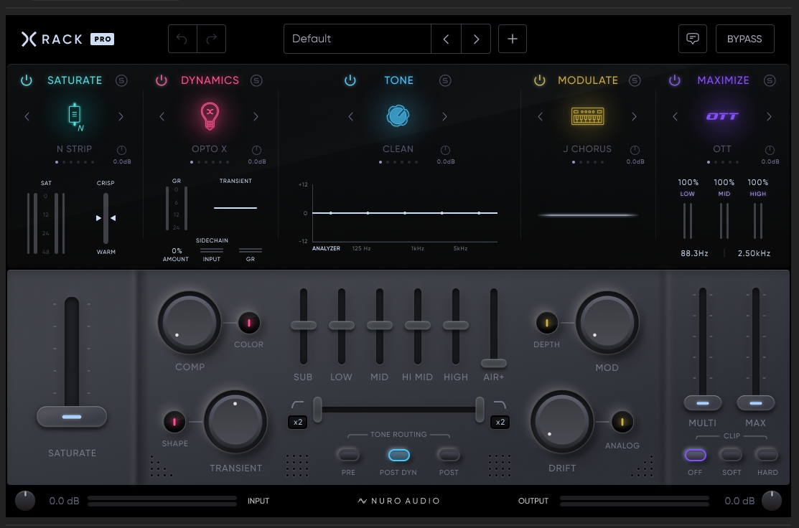This screenshot has height=528, width=799.
Task: Solo the Tone section
Action: [x=445, y=80]
